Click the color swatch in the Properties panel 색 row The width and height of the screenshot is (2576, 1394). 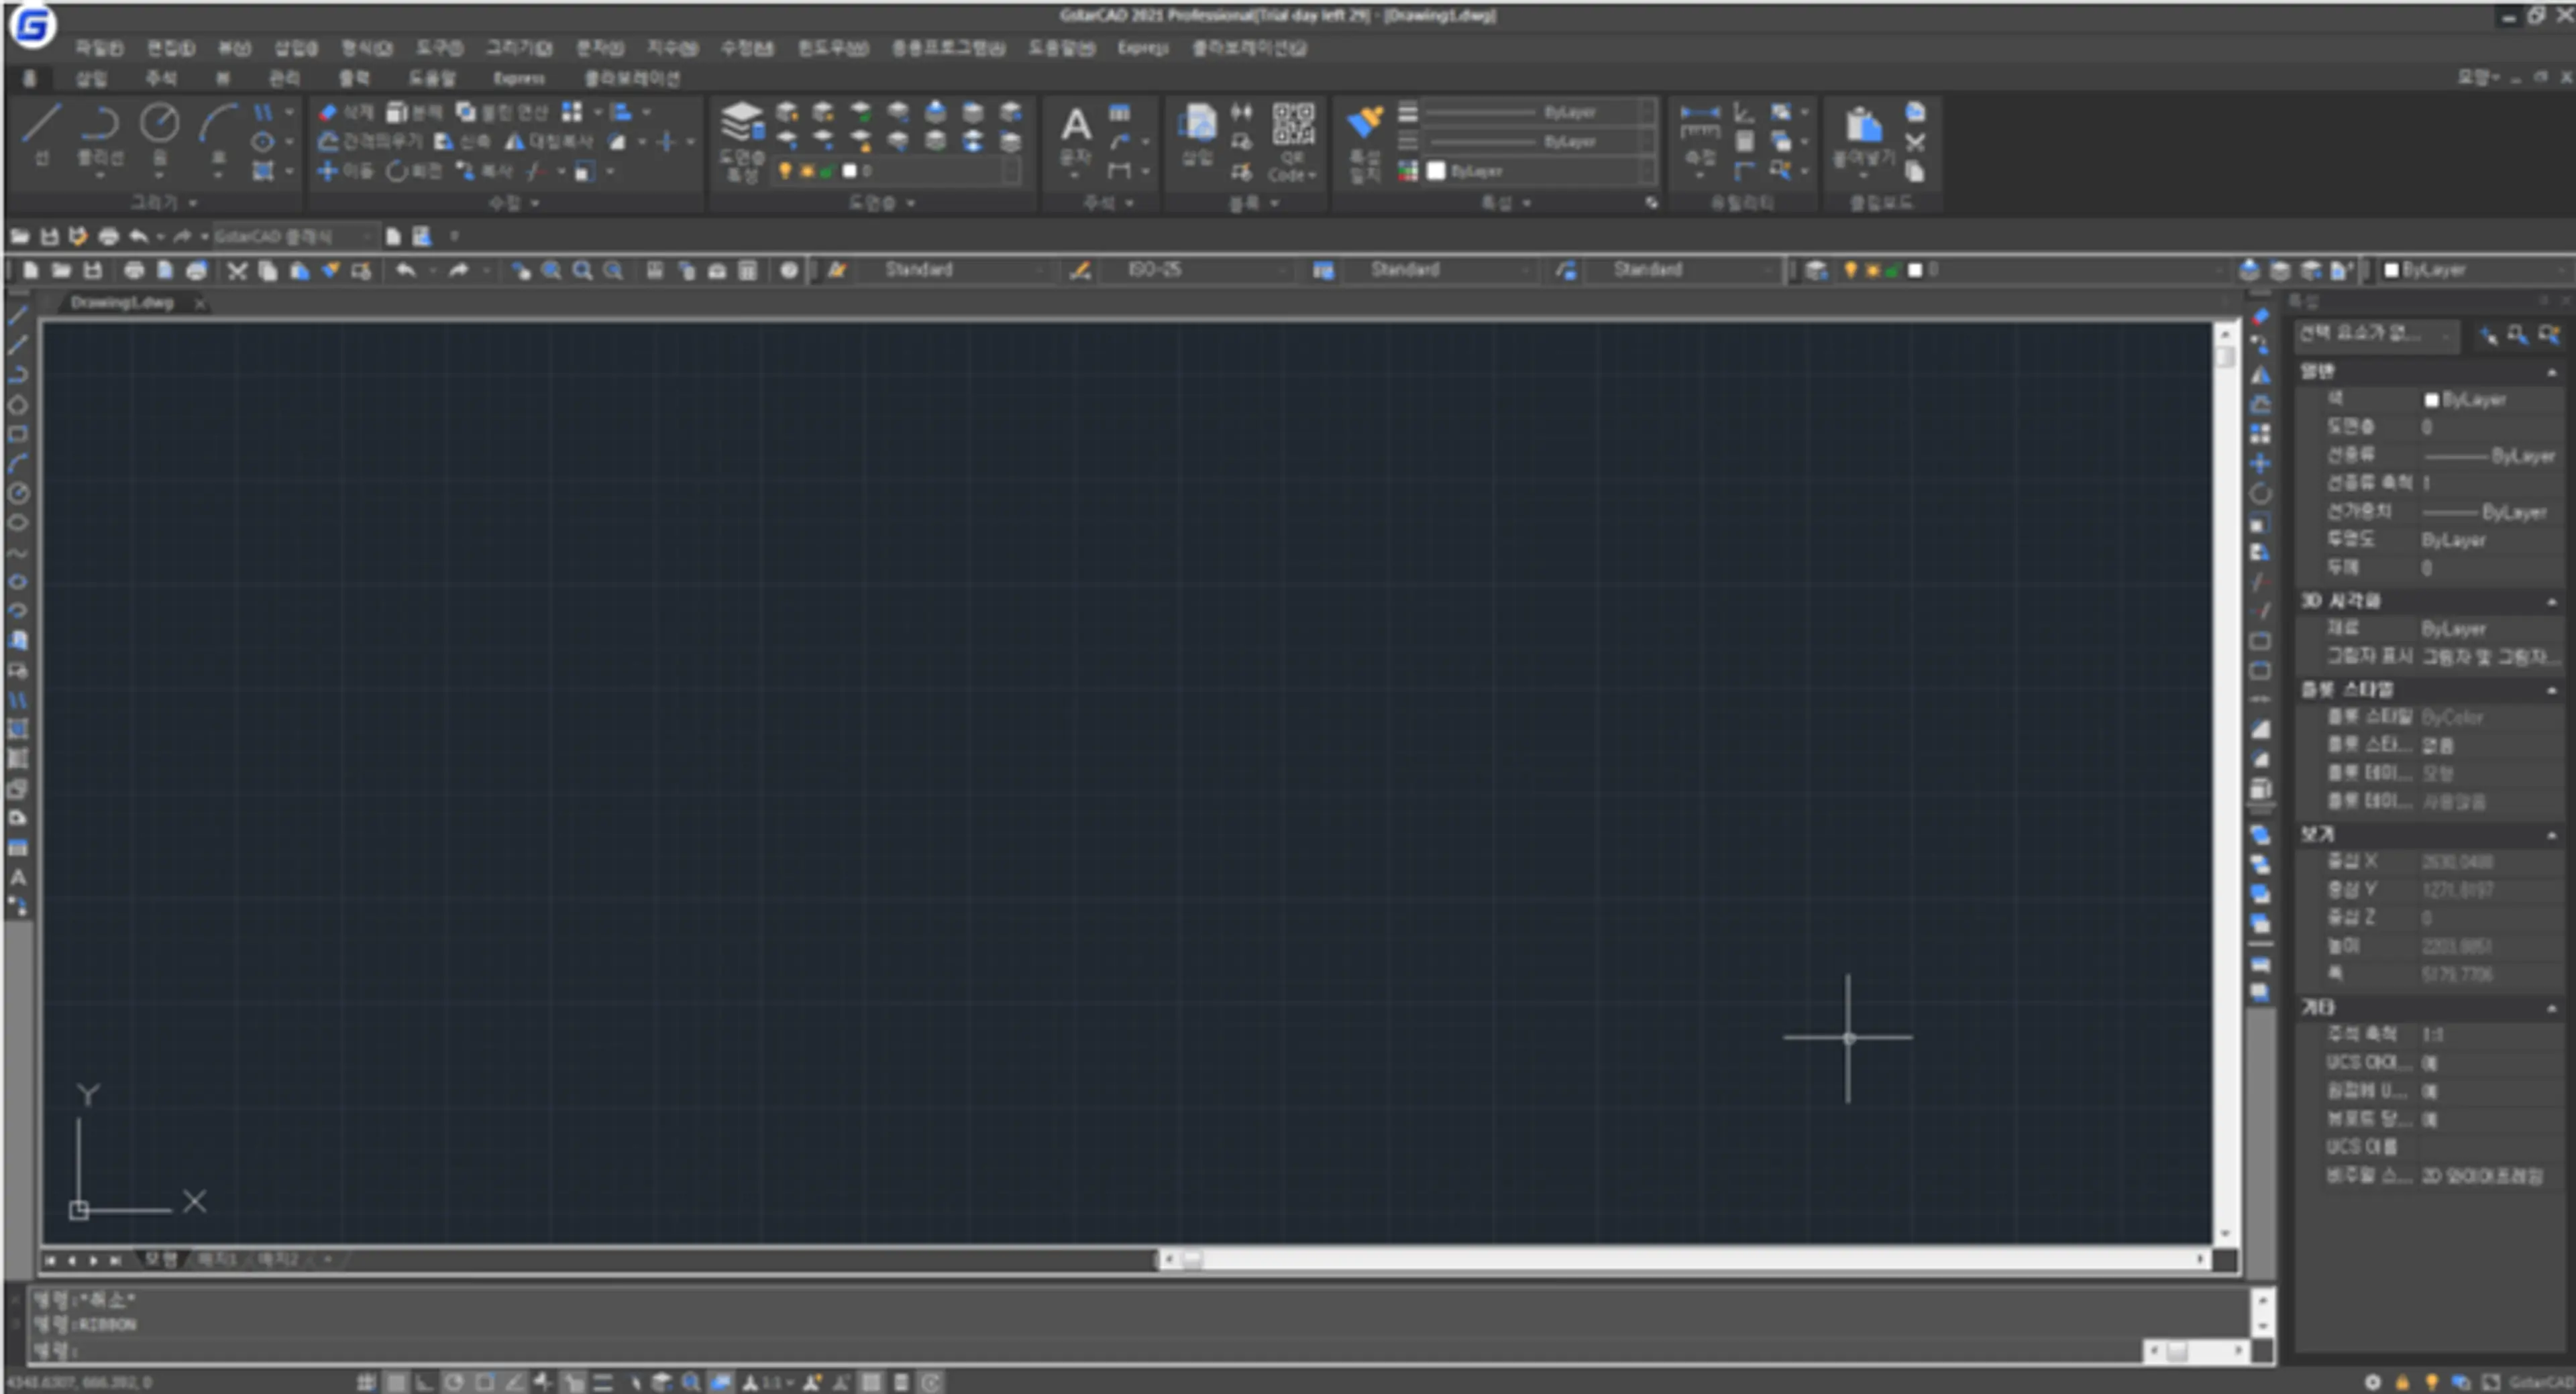click(x=2431, y=400)
